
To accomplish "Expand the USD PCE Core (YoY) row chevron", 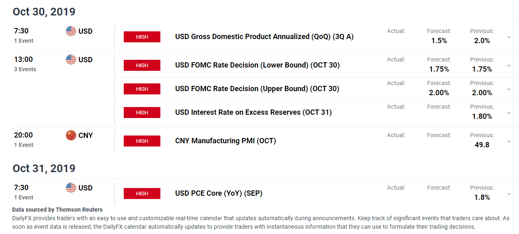I will pos(509,194).
